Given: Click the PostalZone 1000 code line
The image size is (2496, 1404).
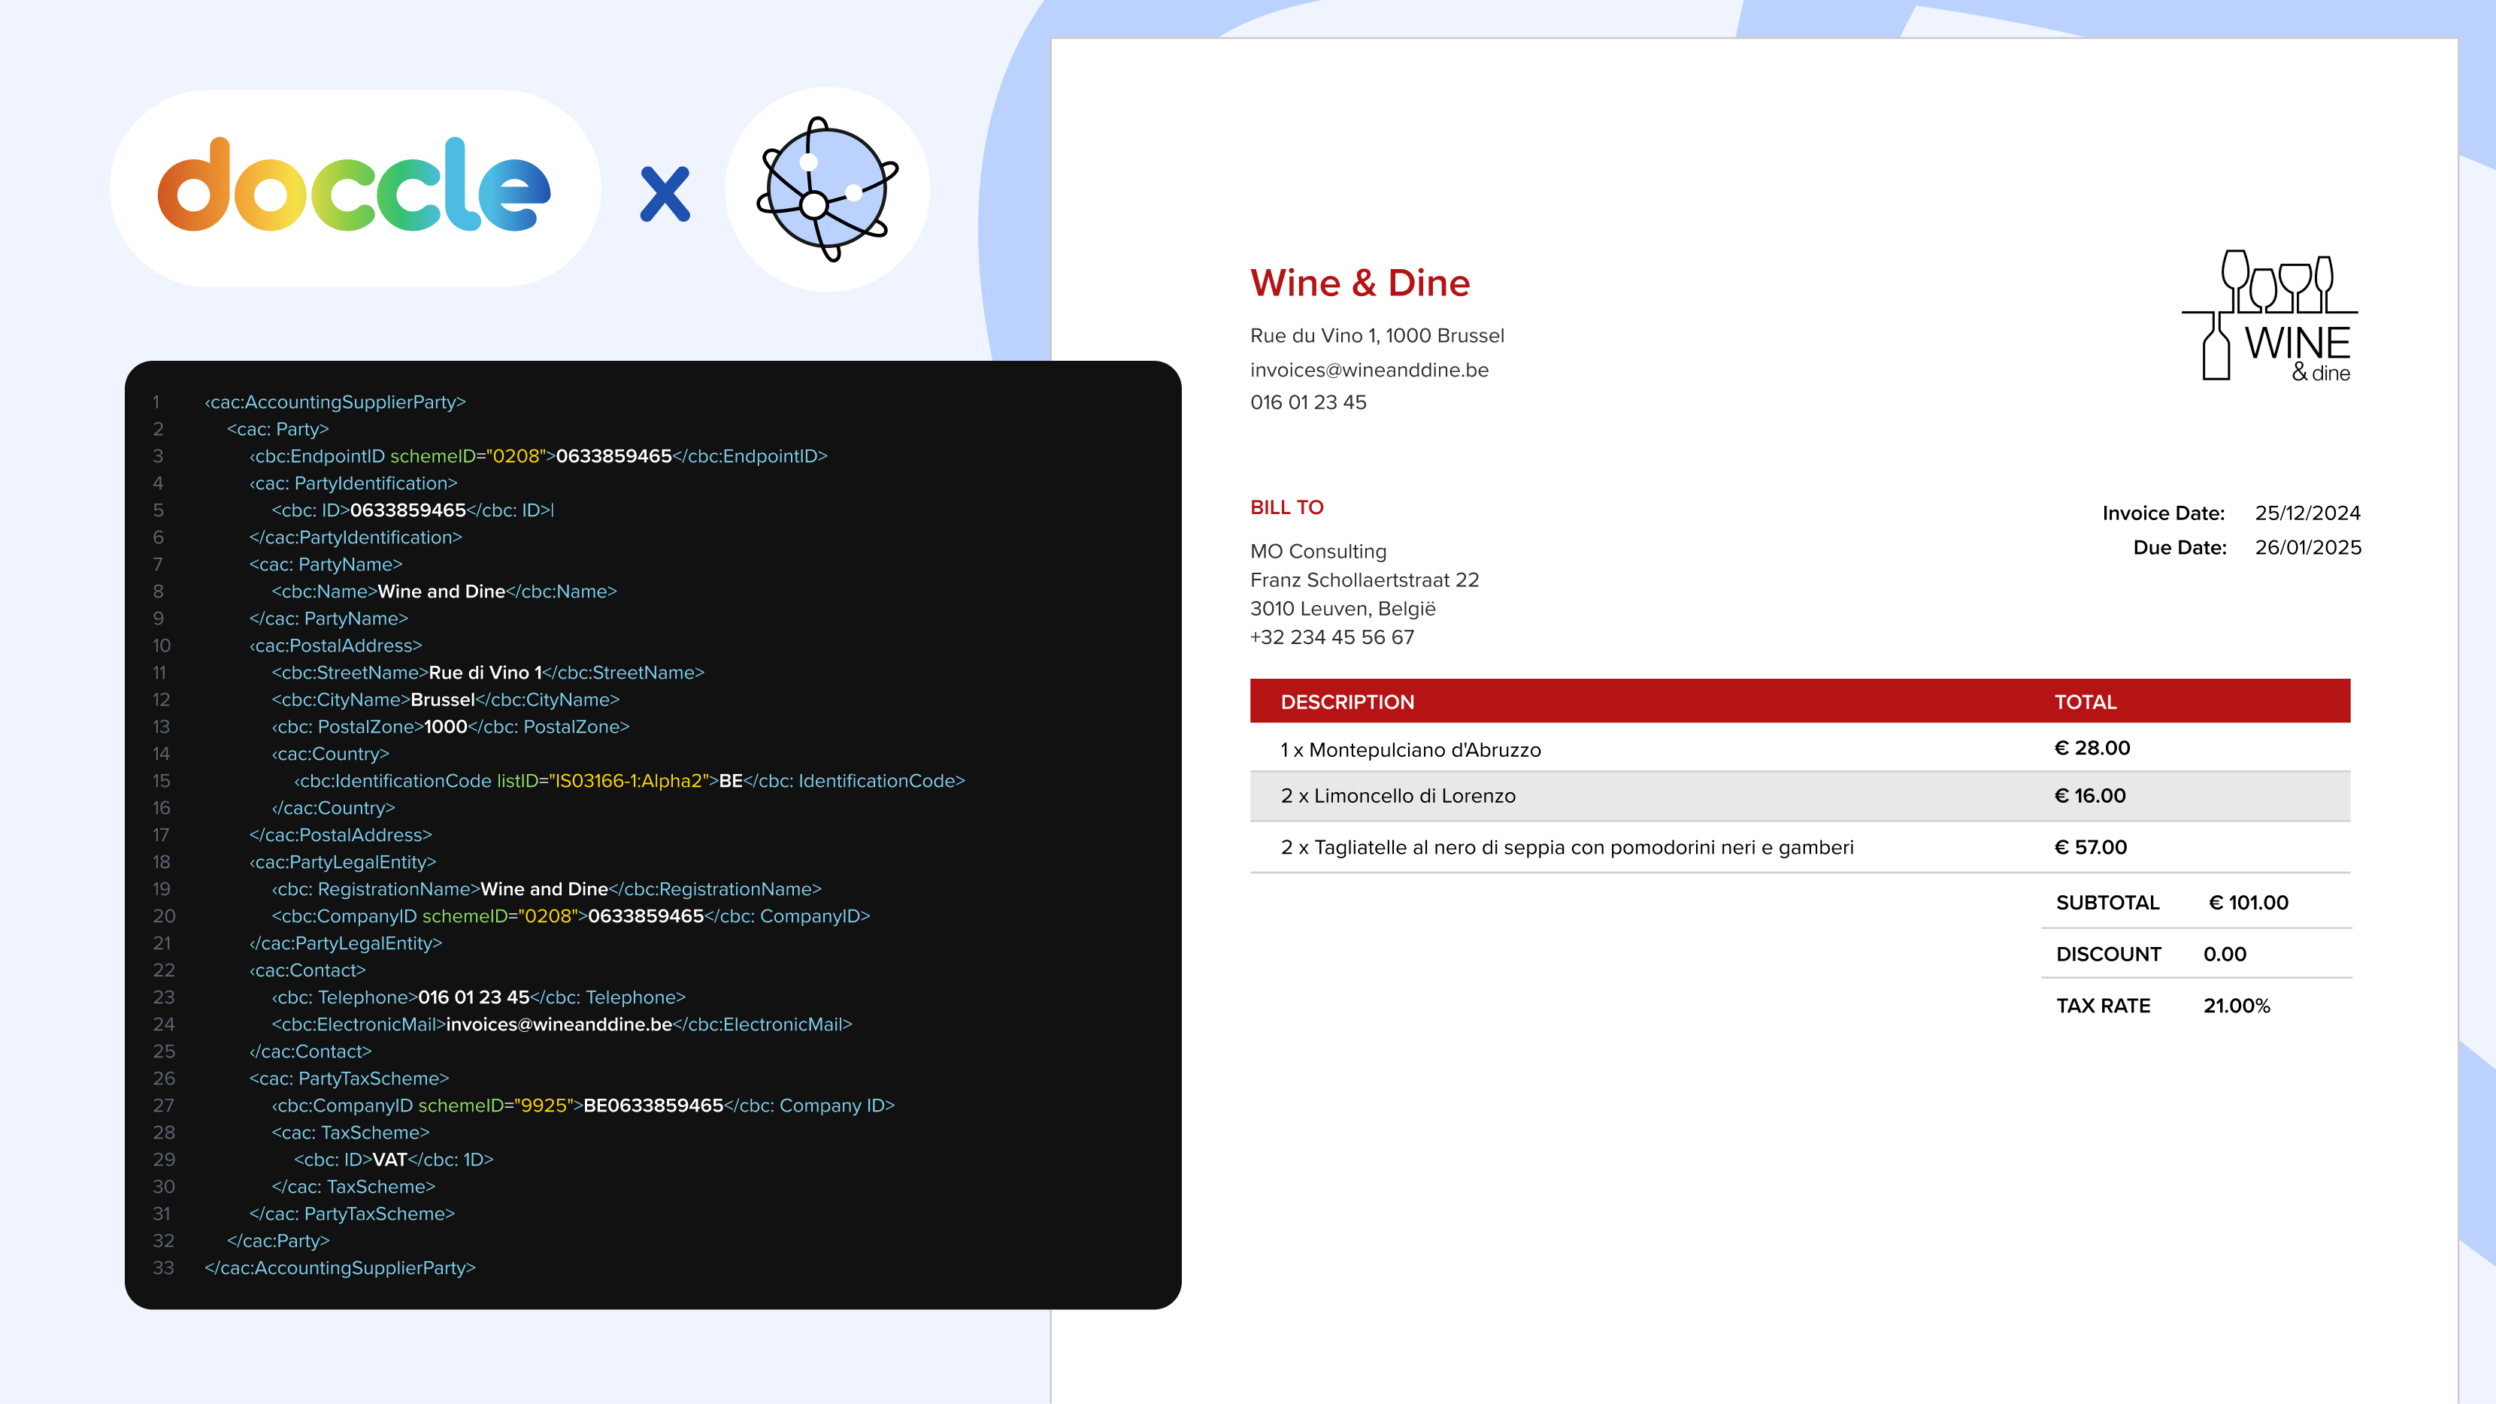Looking at the screenshot, I should click(450, 727).
